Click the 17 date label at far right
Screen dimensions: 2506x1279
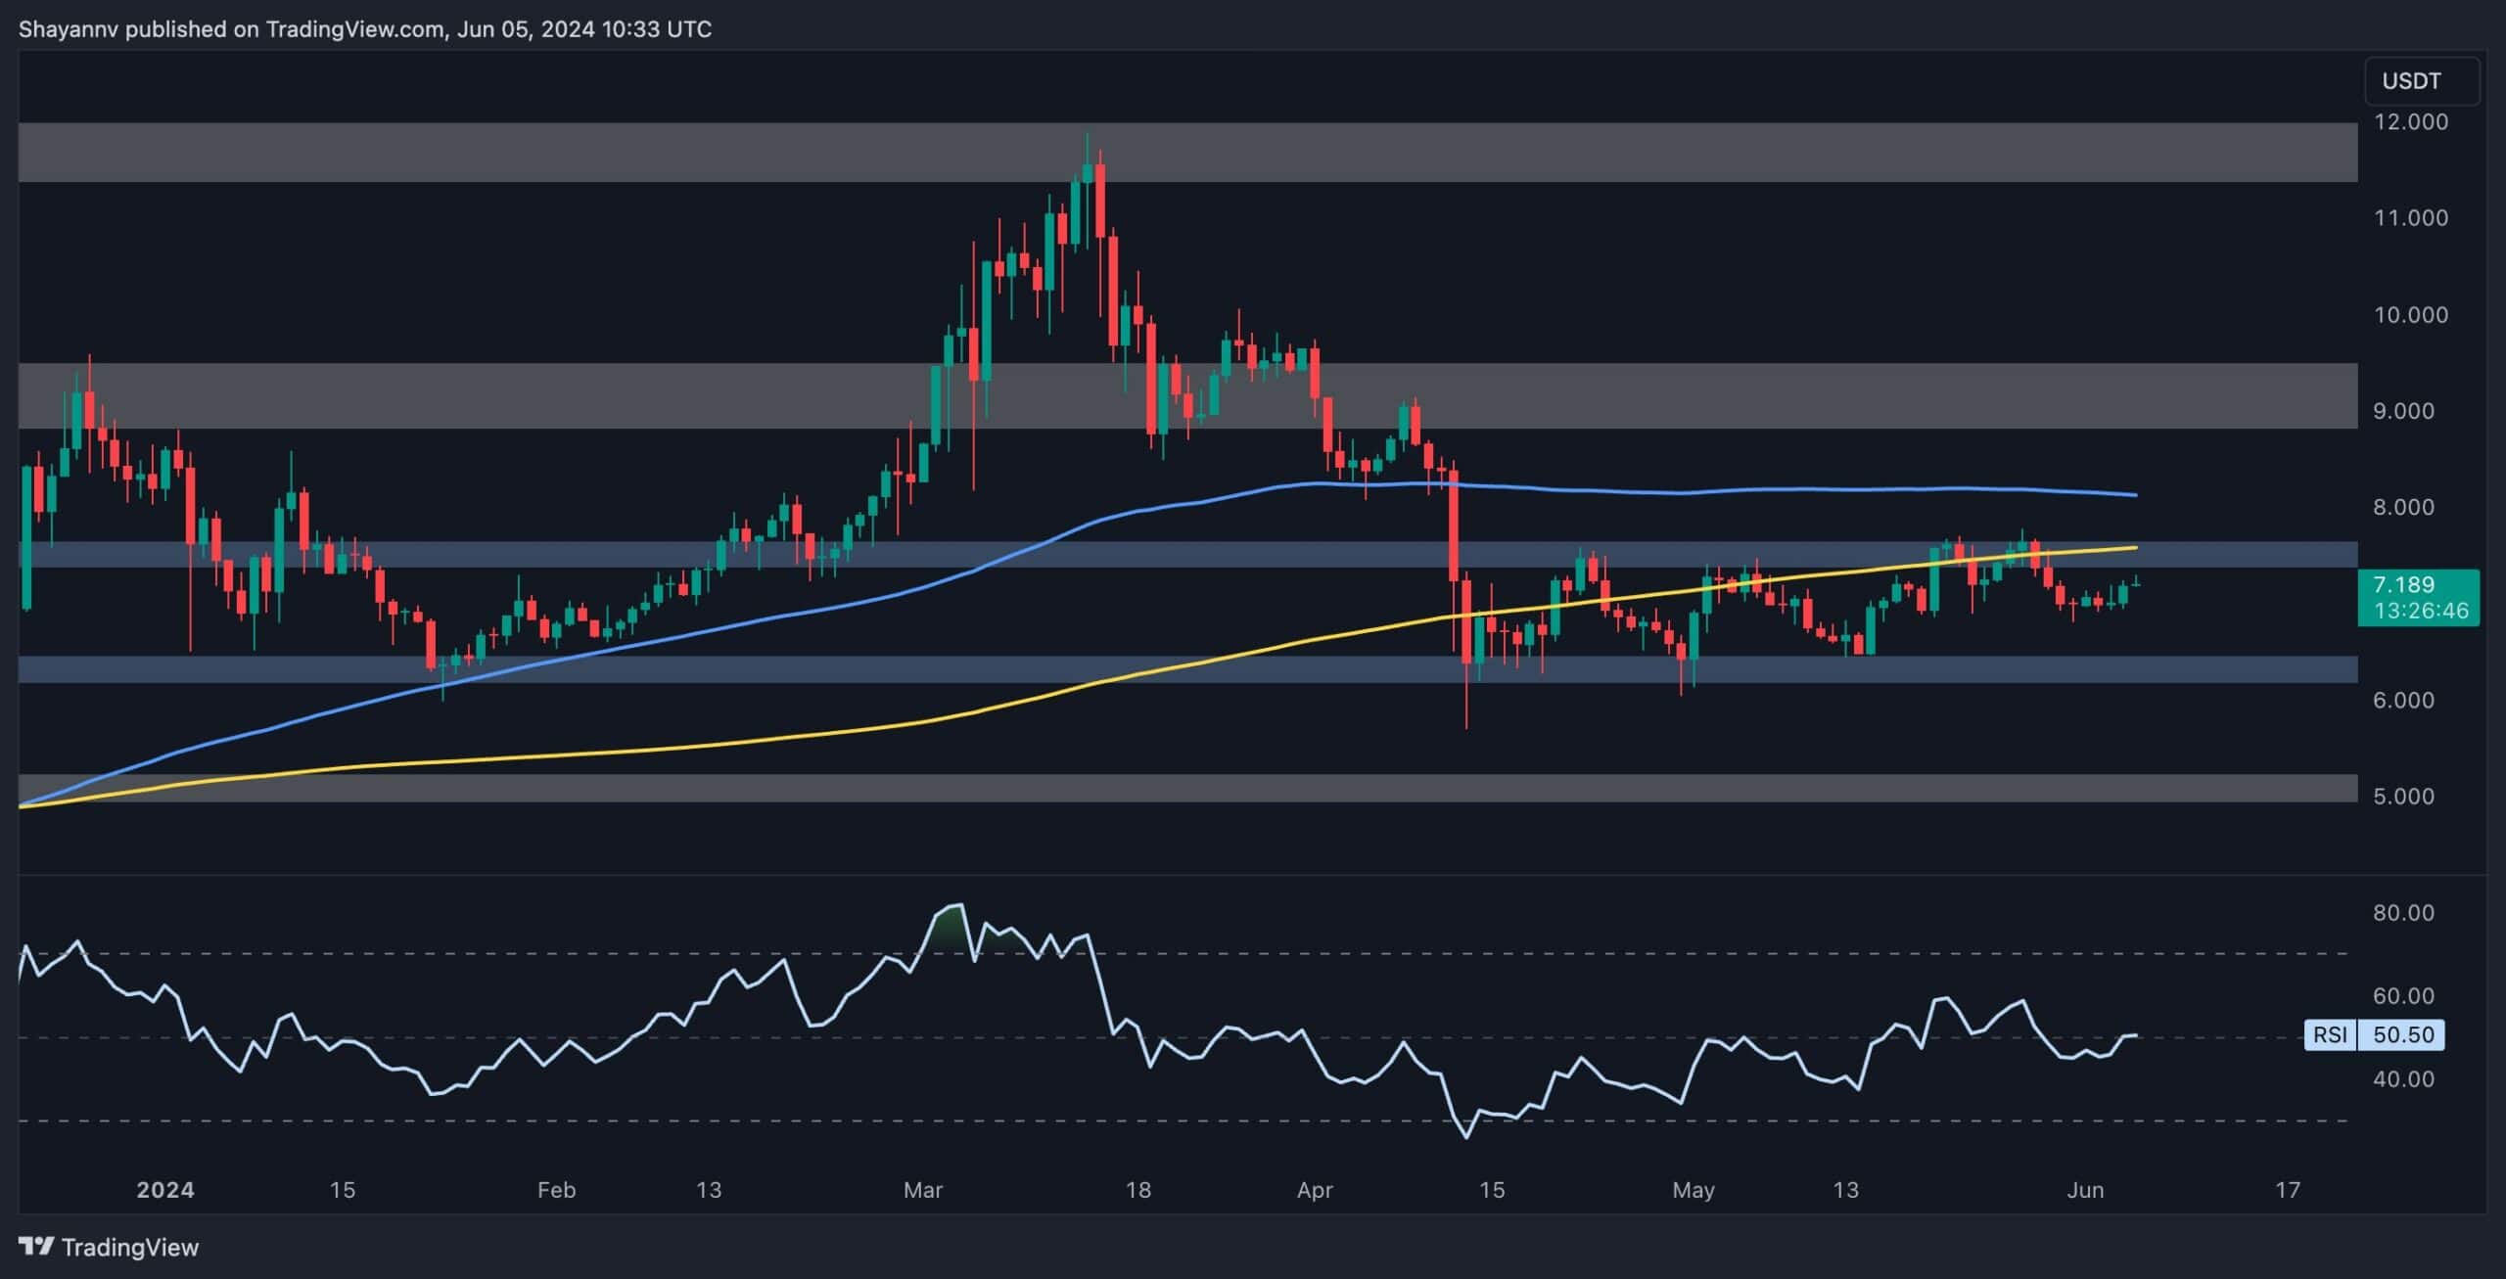[2287, 1190]
